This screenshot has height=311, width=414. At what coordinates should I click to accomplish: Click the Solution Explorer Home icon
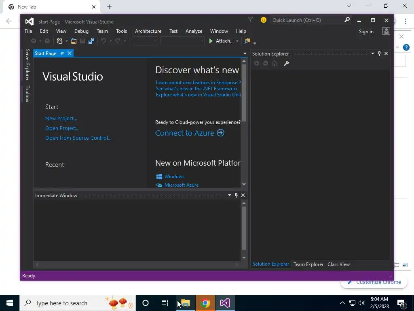[x=275, y=64]
